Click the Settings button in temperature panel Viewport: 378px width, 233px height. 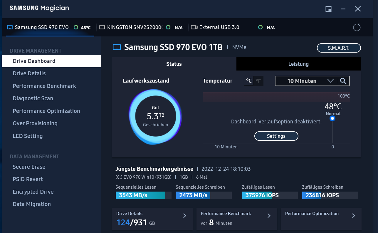pos(276,136)
